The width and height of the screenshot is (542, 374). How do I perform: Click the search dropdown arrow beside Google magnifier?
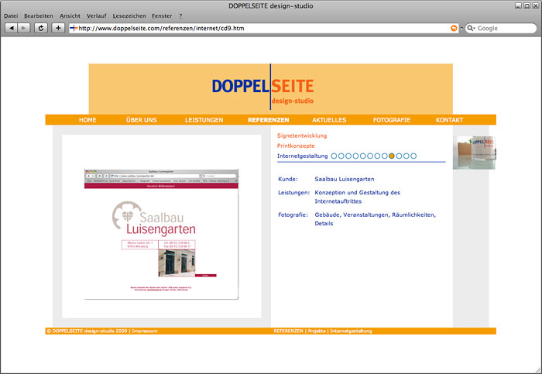coord(474,29)
